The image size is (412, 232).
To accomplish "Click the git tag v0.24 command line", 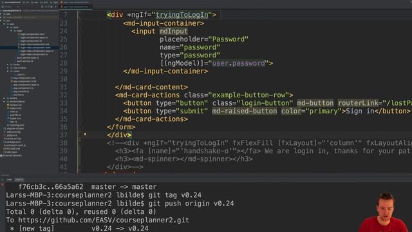I will click(174, 195).
